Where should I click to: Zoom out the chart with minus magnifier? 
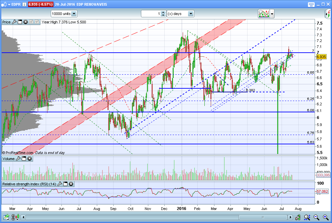[x=316, y=217]
